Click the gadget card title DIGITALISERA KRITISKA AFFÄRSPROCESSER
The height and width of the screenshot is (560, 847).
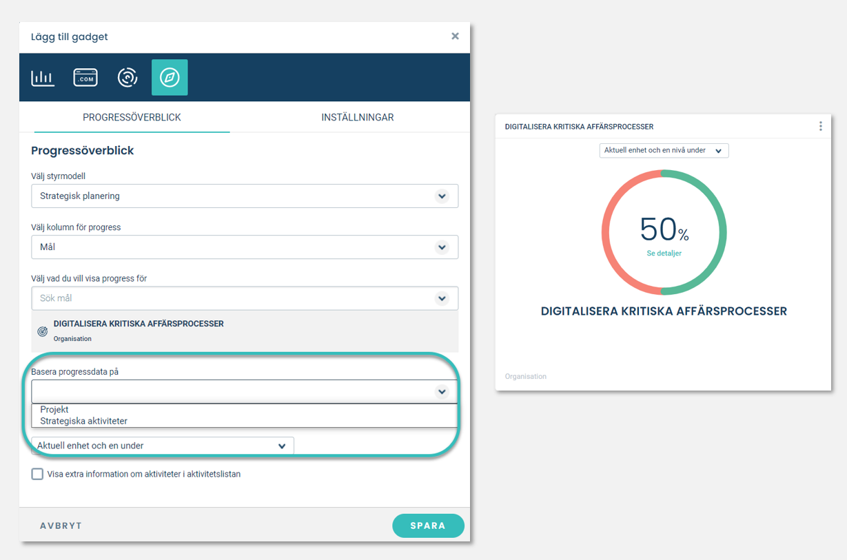(579, 127)
